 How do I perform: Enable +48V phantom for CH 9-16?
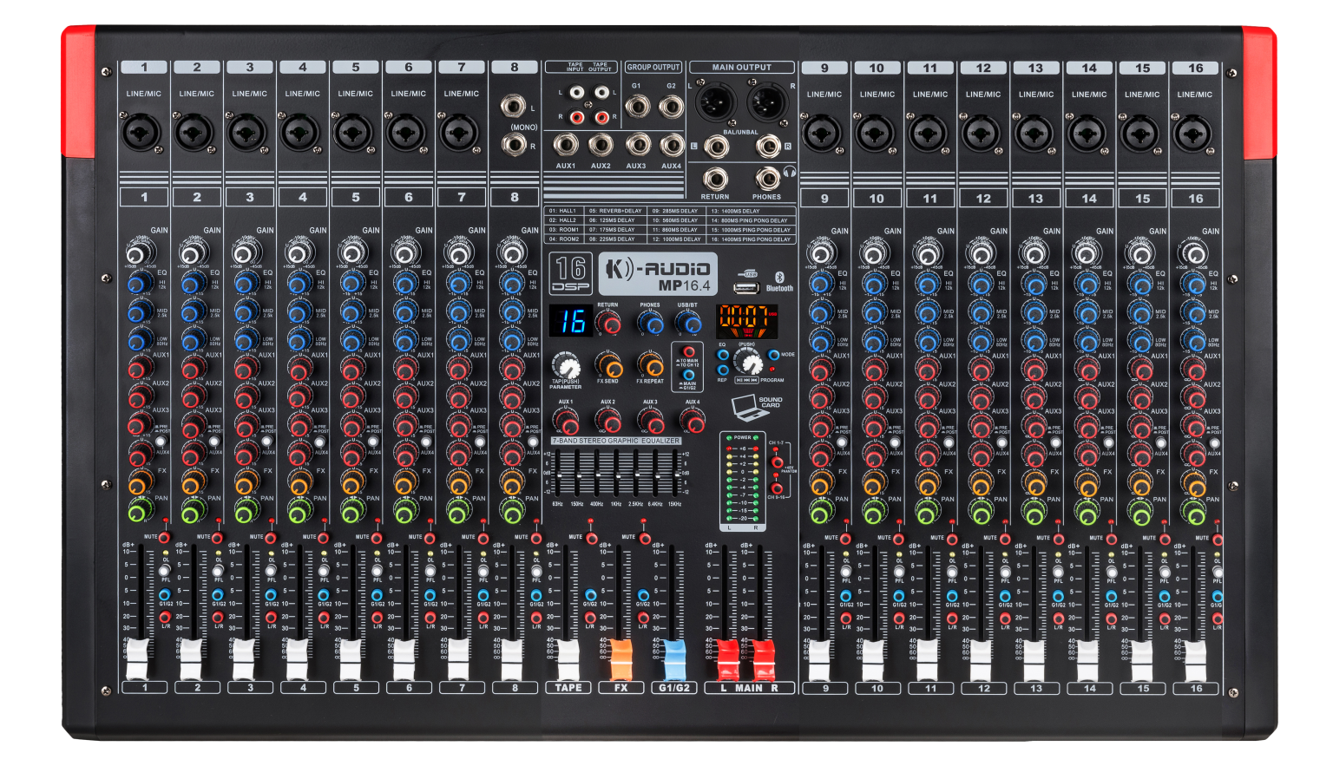pos(777,488)
